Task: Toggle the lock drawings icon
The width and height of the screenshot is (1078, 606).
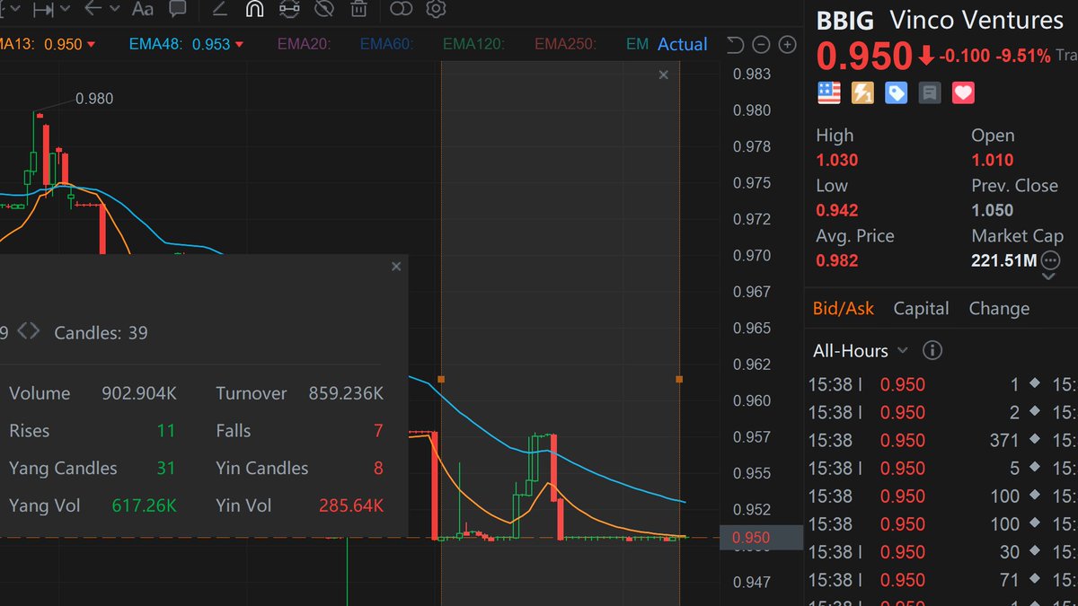Action: pos(289,9)
